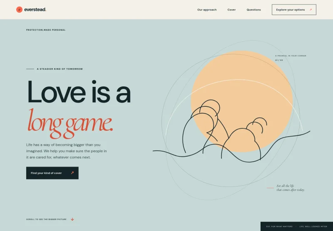Screen dimensions: 333x231
Task: Click arrow icon in Find your kind of cover
Action: [x=72, y=173]
